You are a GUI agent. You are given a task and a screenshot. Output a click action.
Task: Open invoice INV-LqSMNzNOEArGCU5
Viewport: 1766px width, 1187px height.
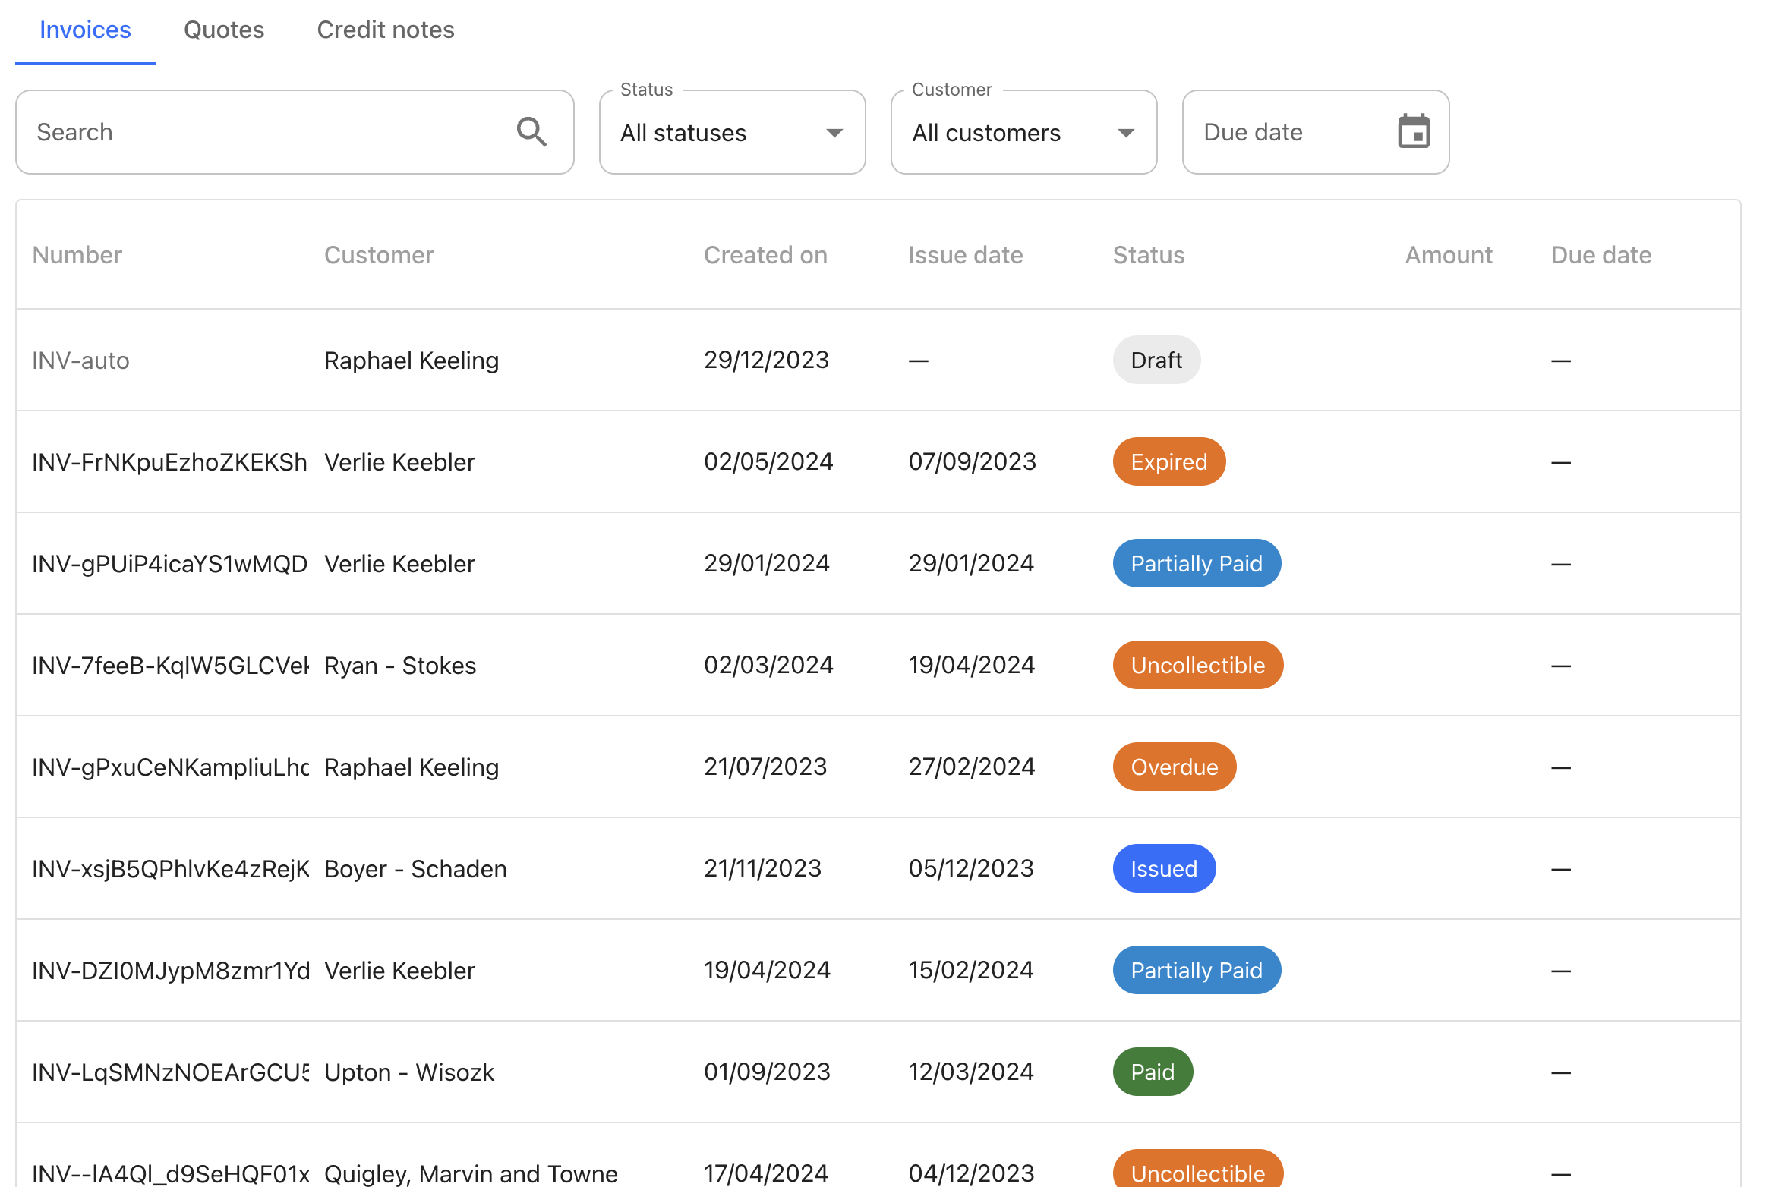pyautogui.click(x=170, y=1072)
